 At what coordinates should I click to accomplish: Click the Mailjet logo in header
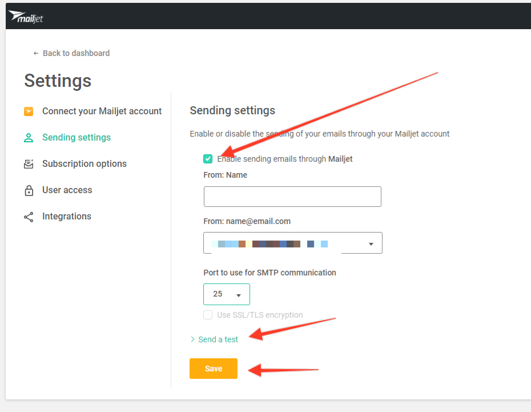pos(26,17)
